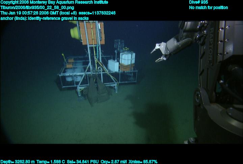Select the Depth= 3262.80 m reading

(18, 162)
